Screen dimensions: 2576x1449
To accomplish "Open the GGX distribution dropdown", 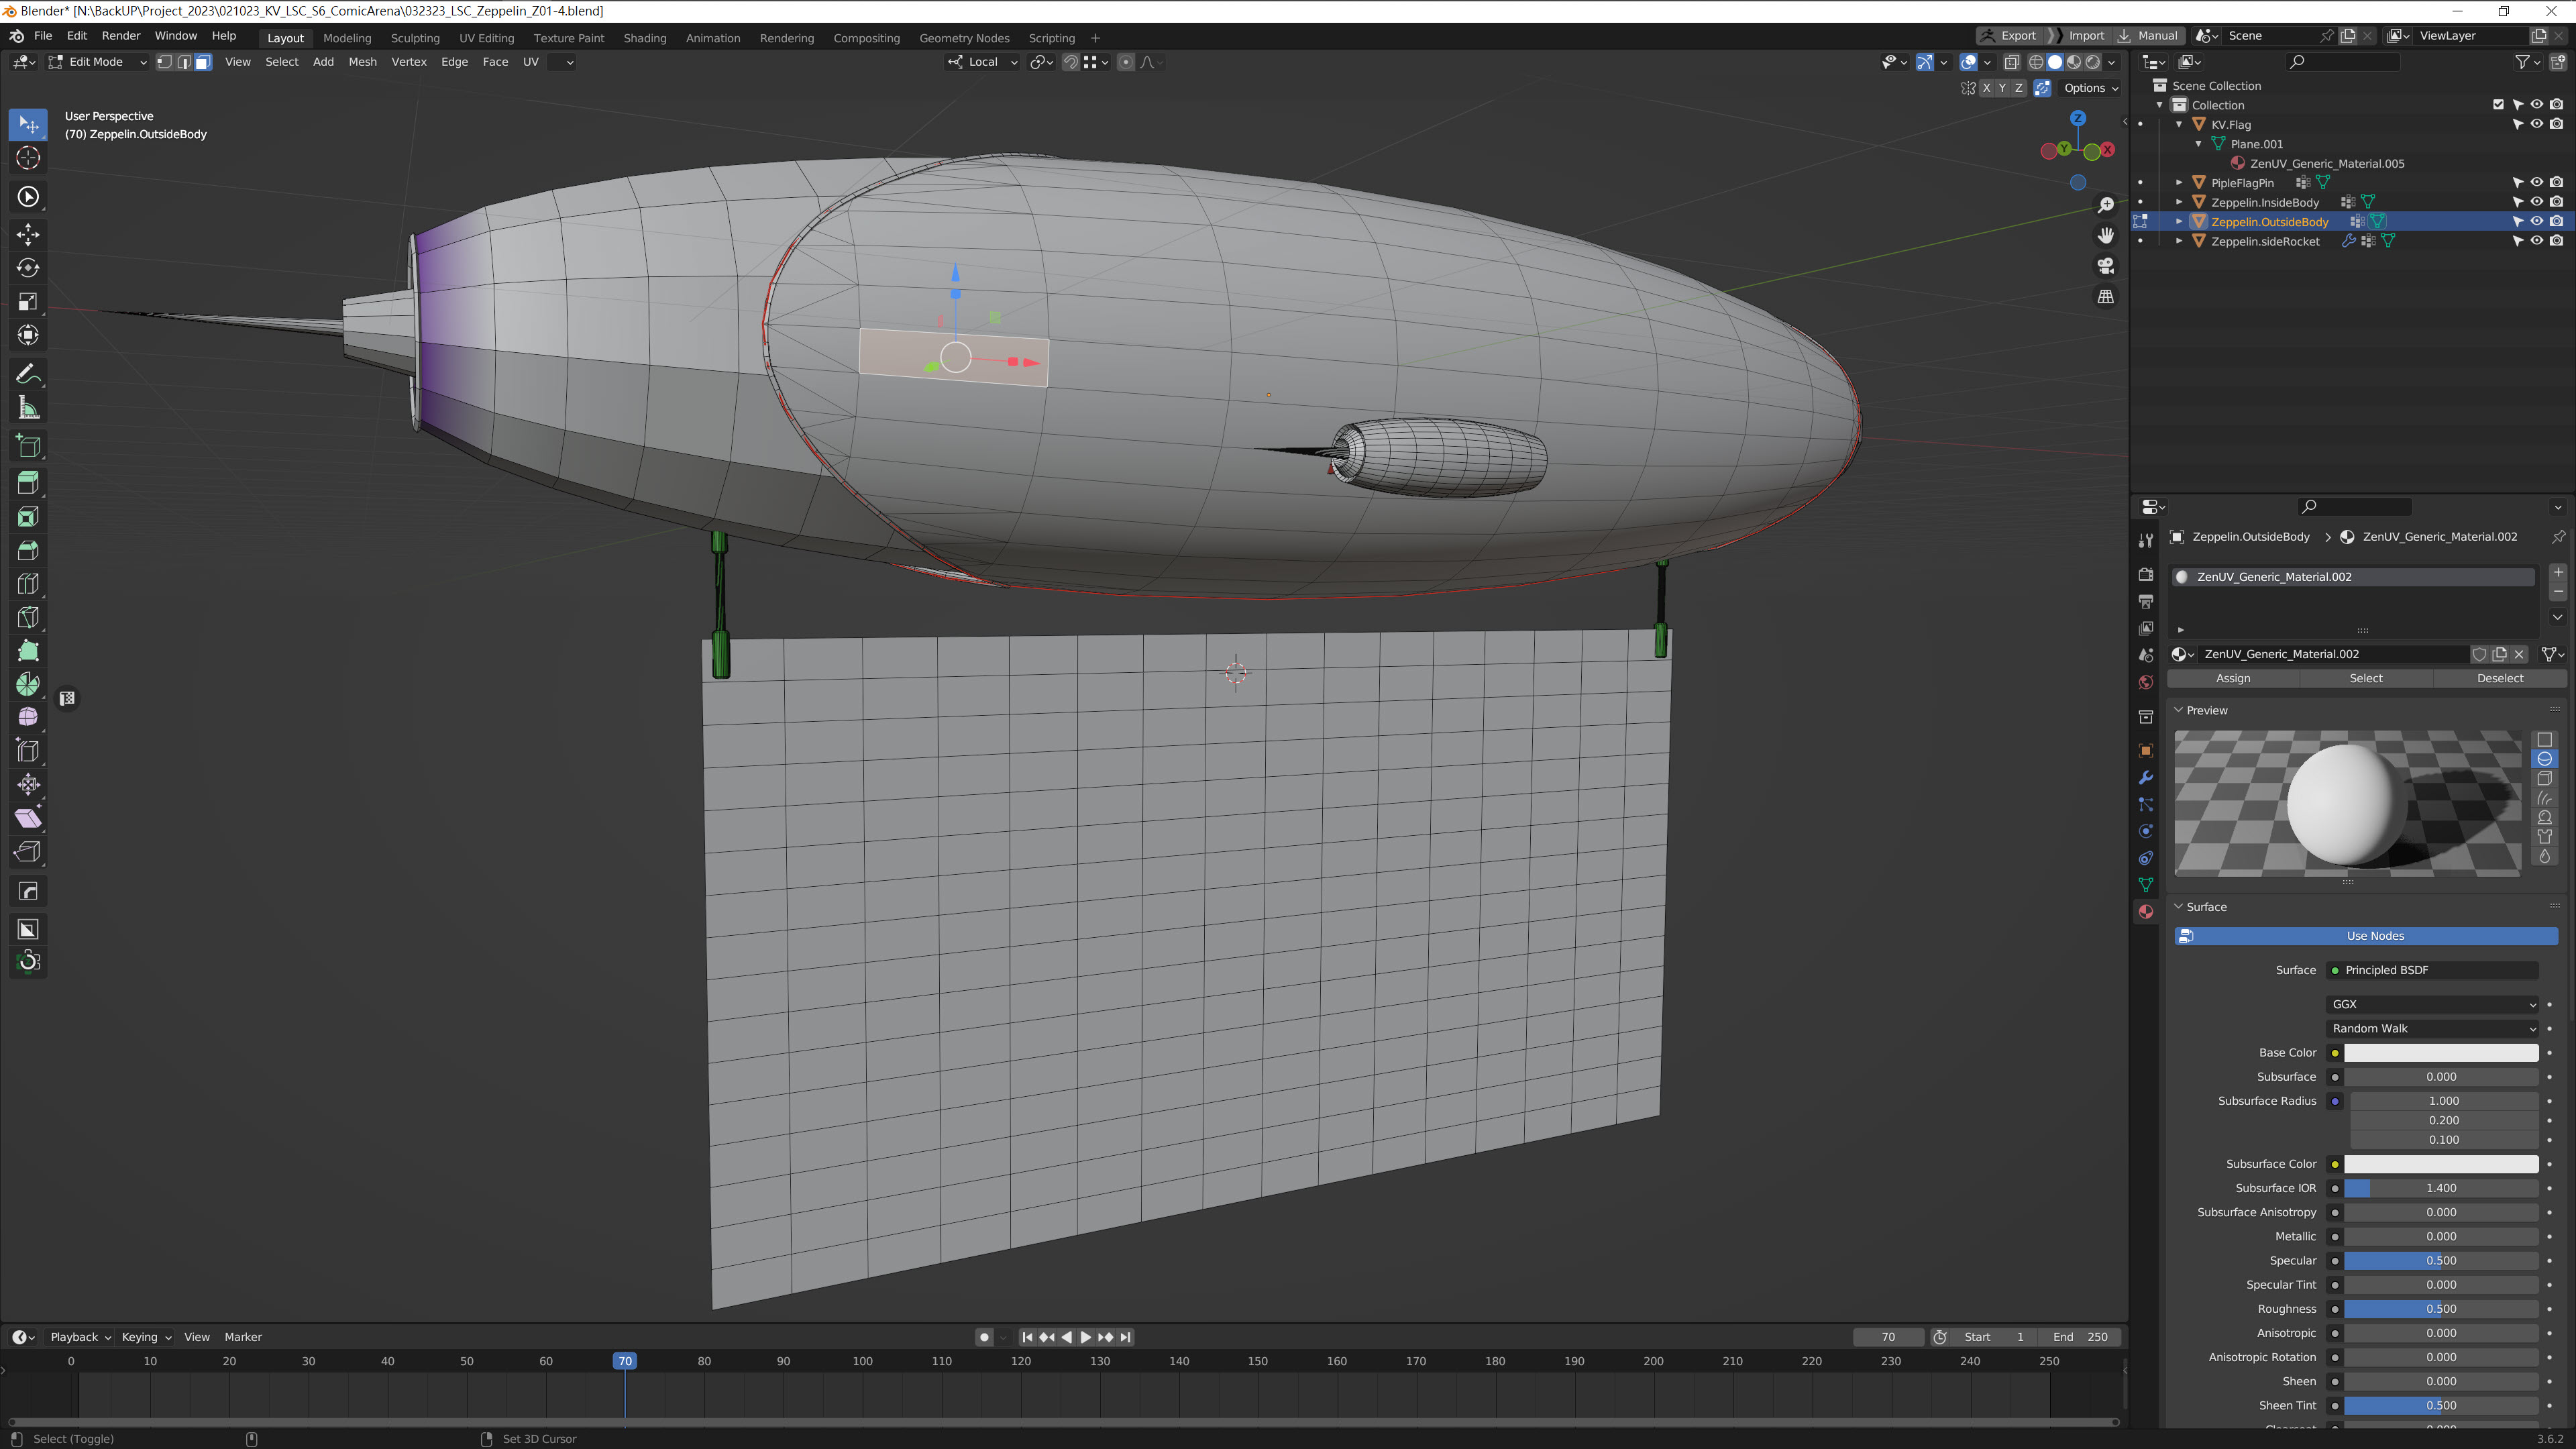I will [x=2431, y=1004].
